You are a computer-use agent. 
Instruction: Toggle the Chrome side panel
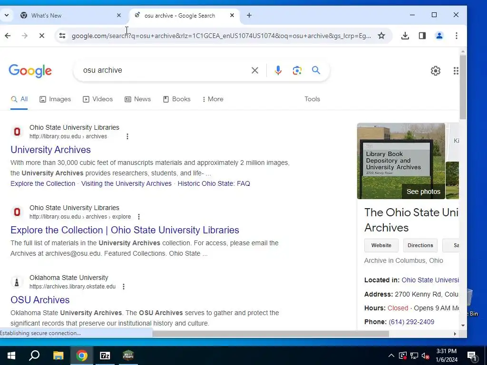pos(422,36)
